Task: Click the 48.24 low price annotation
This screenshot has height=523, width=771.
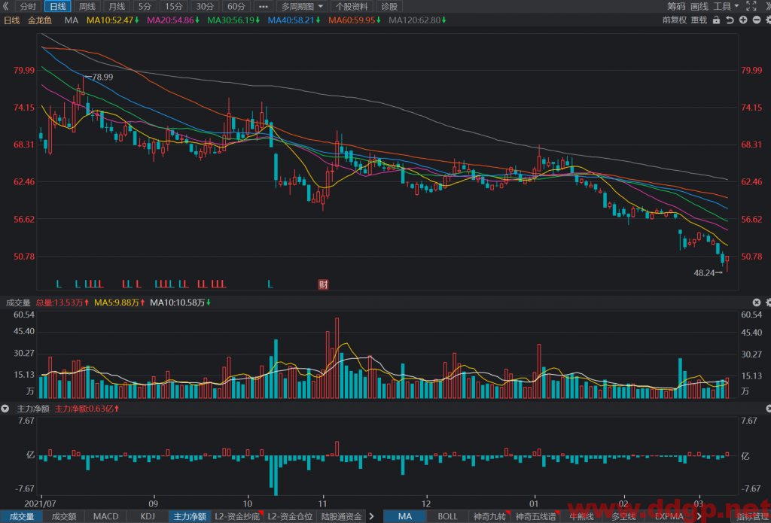Action: (704, 272)
